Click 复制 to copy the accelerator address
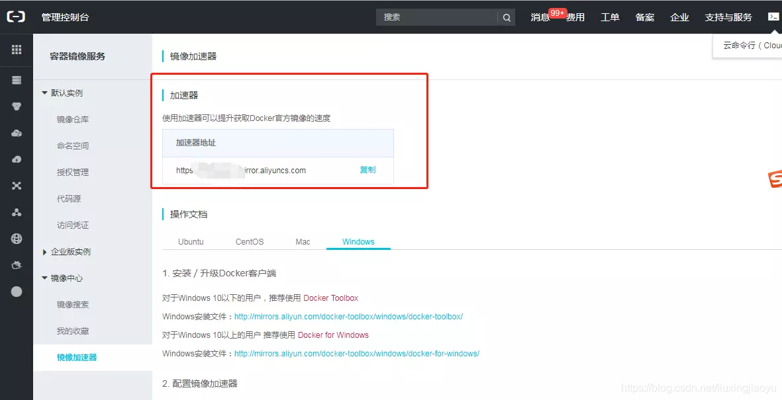This screenshot has width=782, height=400. [368, 169]
